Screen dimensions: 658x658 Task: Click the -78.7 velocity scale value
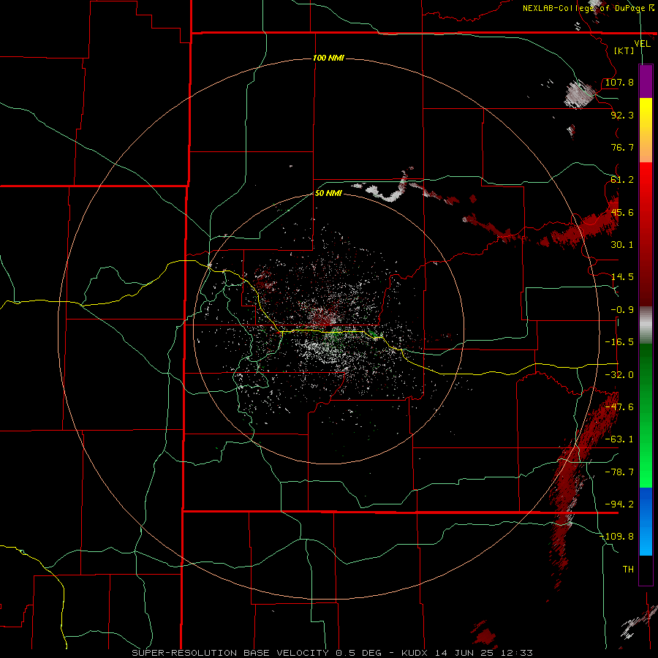pos(619,472)
